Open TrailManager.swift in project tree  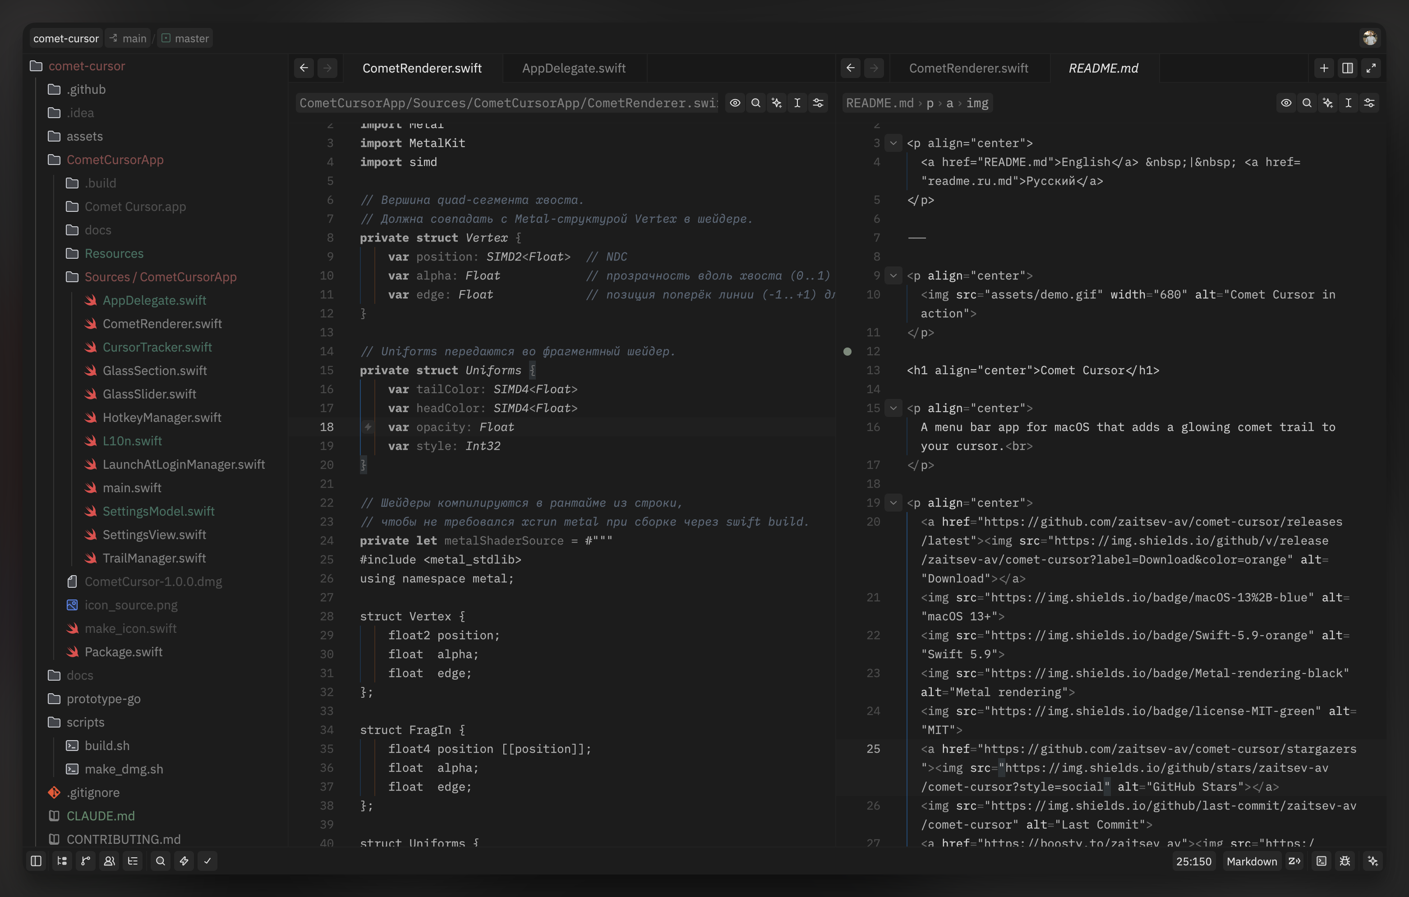154,558
